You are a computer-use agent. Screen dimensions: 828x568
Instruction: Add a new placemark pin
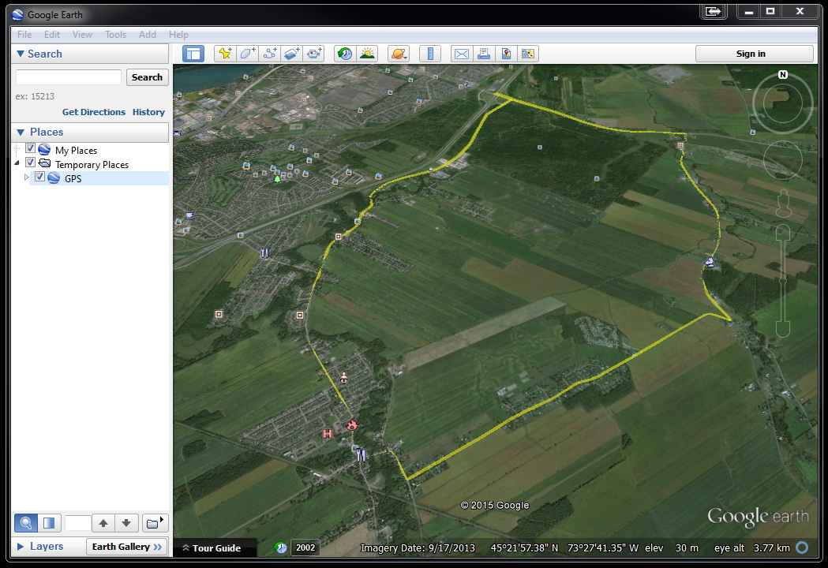pos(226,54)
